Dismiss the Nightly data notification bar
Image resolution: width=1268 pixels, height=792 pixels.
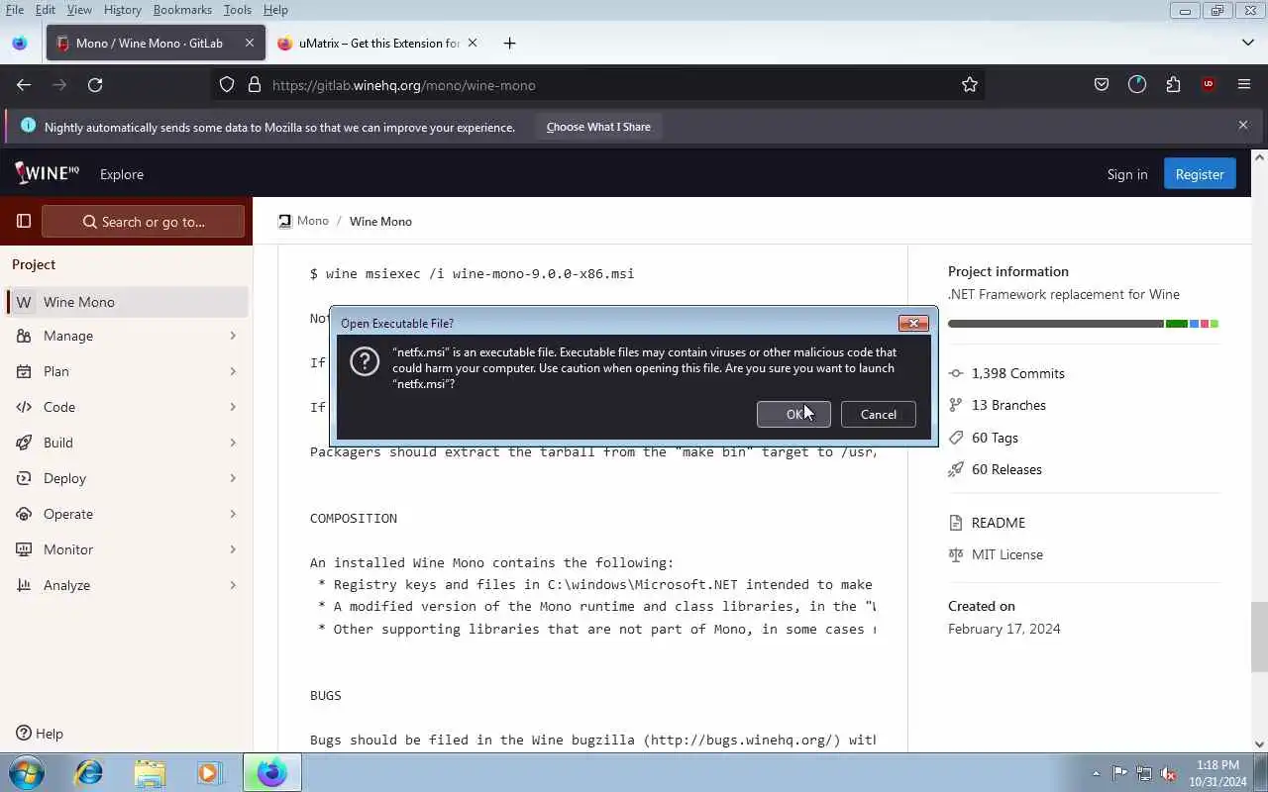pos(1243,126)
